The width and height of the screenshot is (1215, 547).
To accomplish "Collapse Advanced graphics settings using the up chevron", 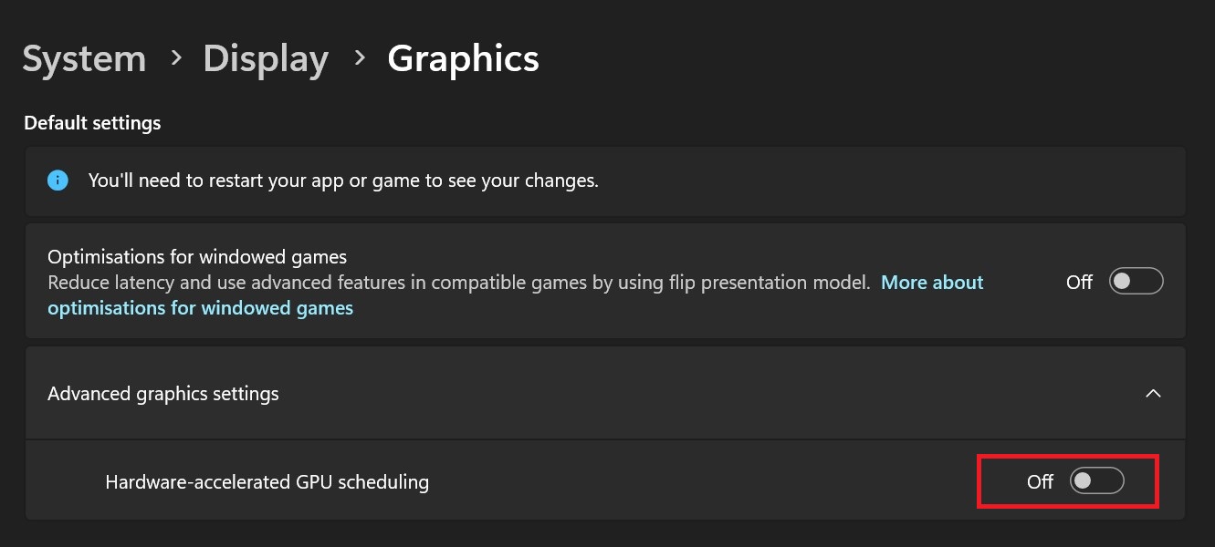I will pyautogui.click(x=1153, y=394).
